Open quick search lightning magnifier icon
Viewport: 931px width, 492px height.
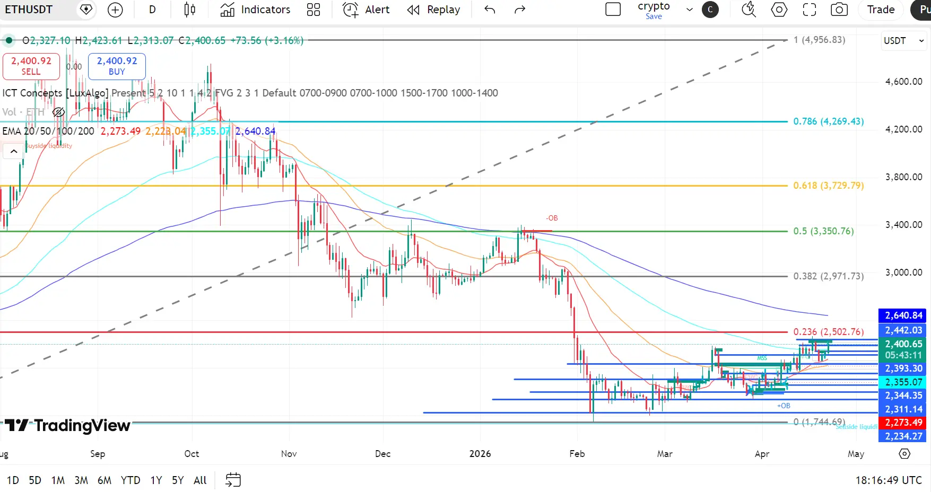click(x=749, y=10)
